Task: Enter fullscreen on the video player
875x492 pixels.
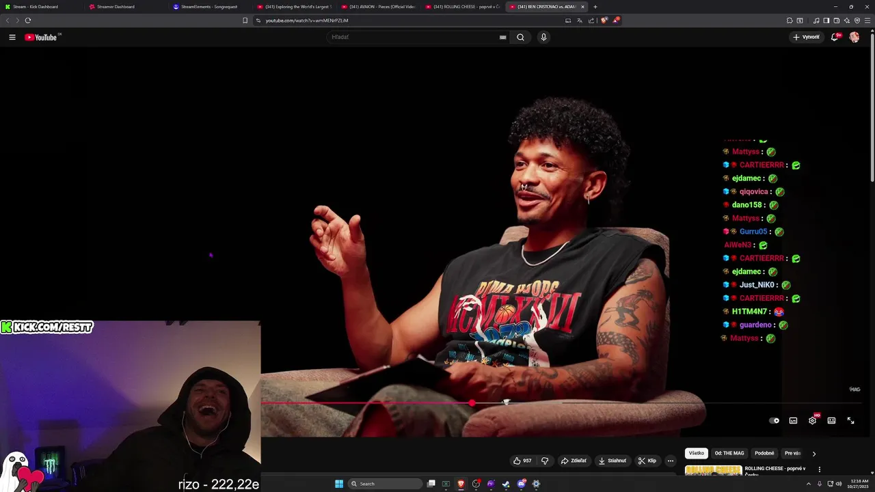Action: 850,420
